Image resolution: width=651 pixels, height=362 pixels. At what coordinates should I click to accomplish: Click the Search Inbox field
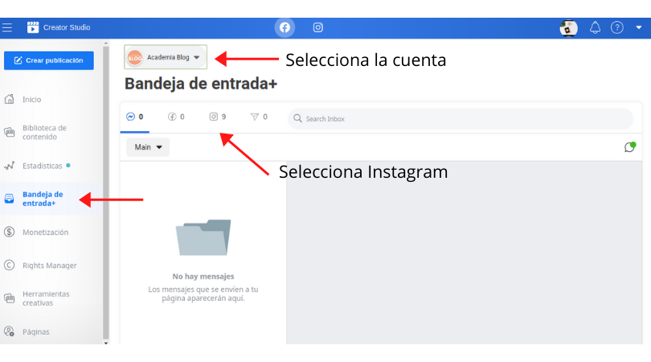tap(460, 119)
